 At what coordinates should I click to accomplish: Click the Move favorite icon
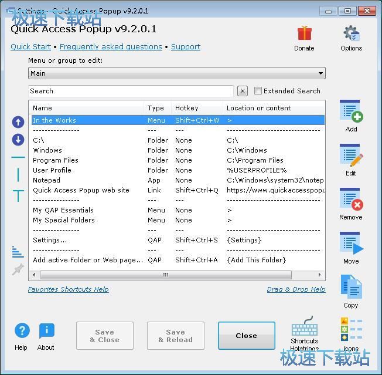click(351, 243)
